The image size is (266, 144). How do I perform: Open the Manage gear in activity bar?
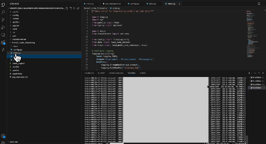coord(3,143)
